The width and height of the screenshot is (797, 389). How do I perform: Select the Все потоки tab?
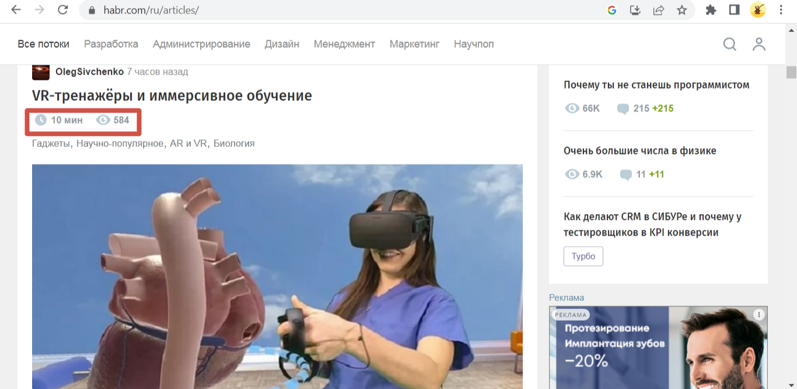(44, 44)
